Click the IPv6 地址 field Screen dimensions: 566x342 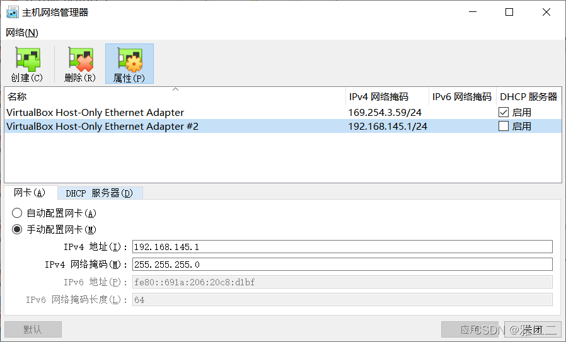(x=342, y=282)
